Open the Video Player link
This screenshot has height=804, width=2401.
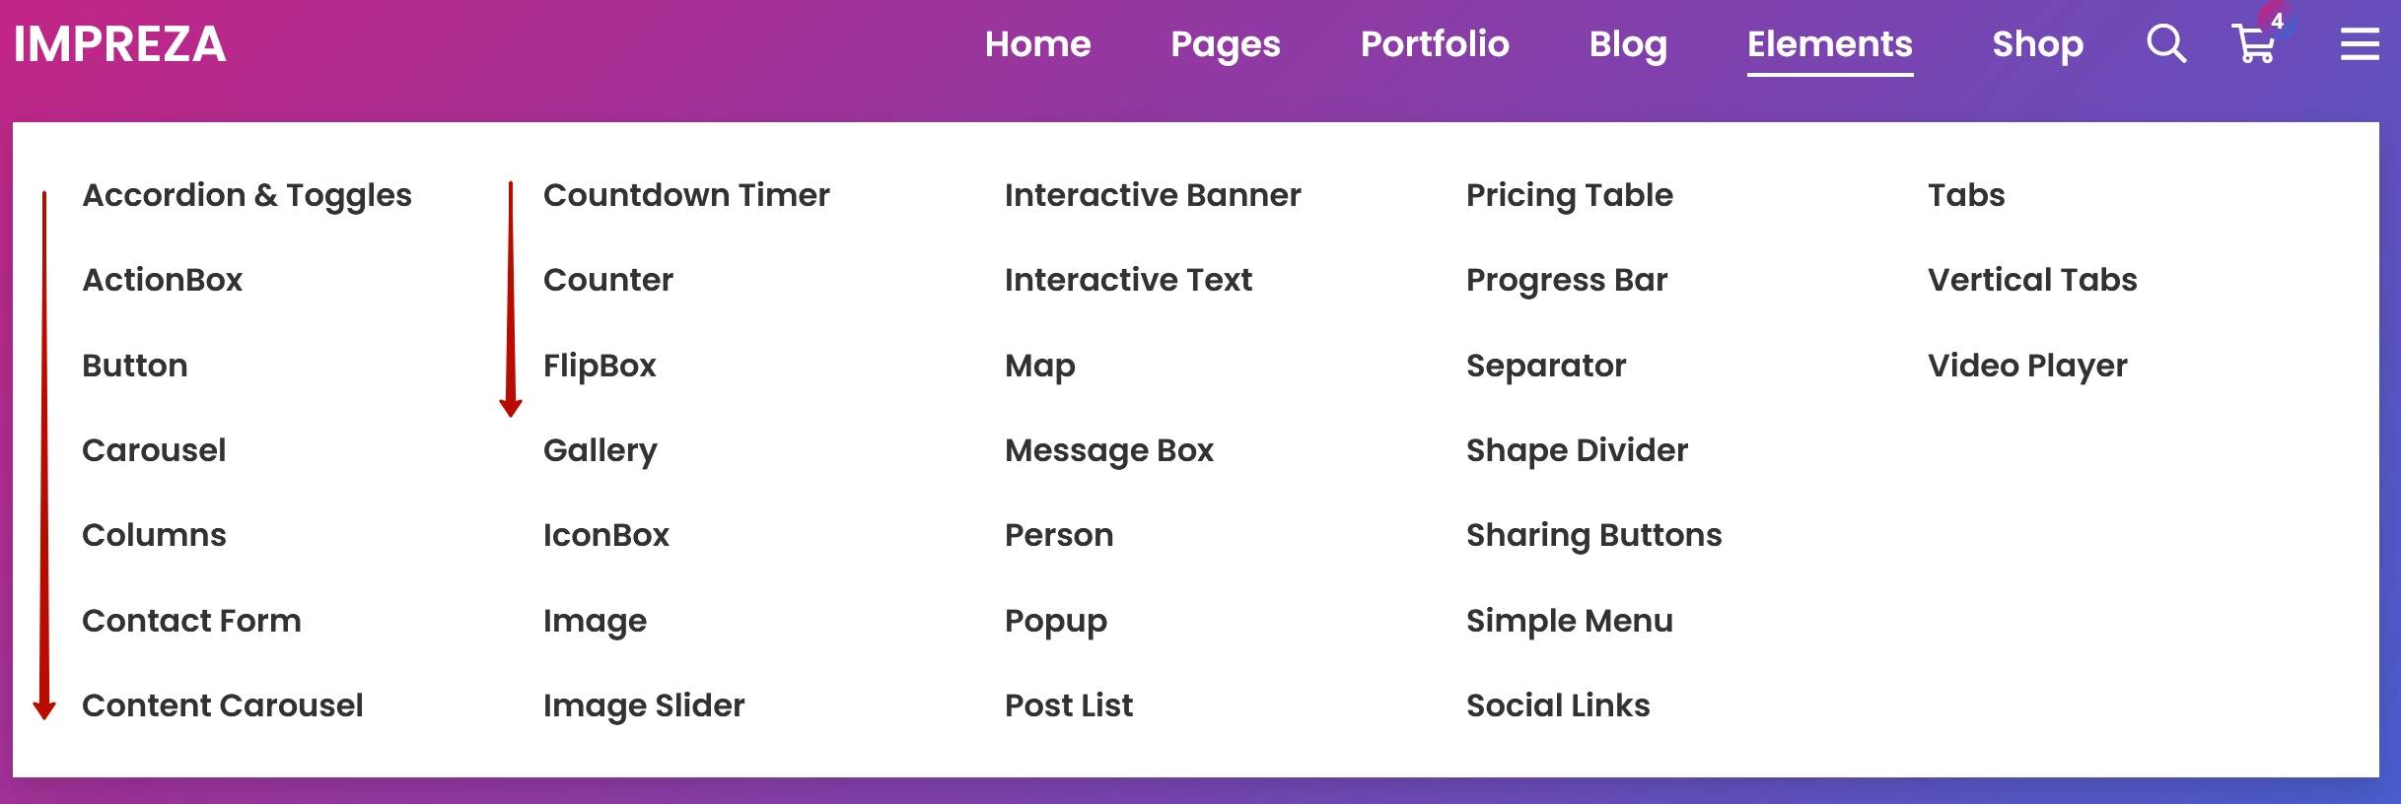point(2027,366)
